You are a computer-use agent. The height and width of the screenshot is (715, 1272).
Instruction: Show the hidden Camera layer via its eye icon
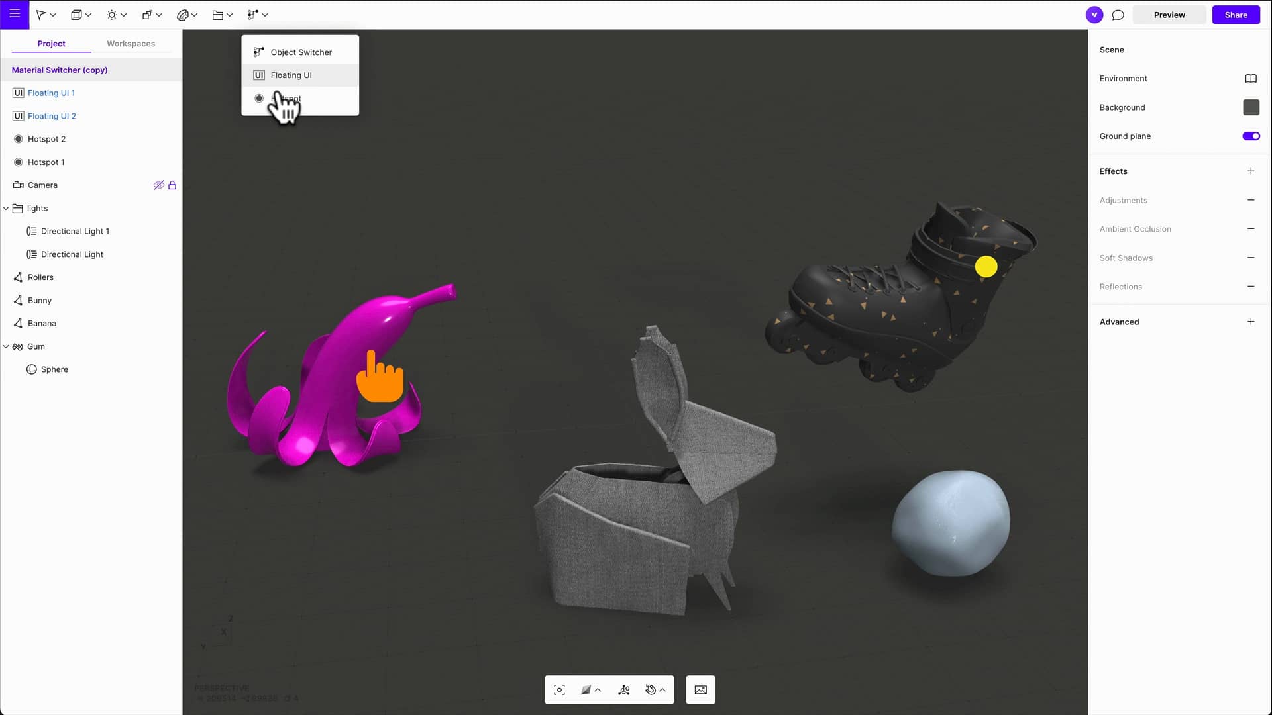tap(158, 185)
